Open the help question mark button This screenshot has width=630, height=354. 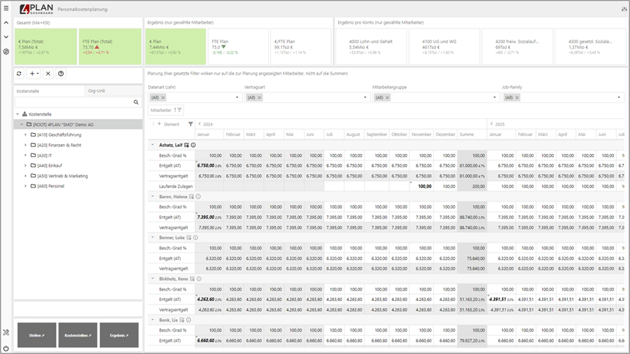61,74
